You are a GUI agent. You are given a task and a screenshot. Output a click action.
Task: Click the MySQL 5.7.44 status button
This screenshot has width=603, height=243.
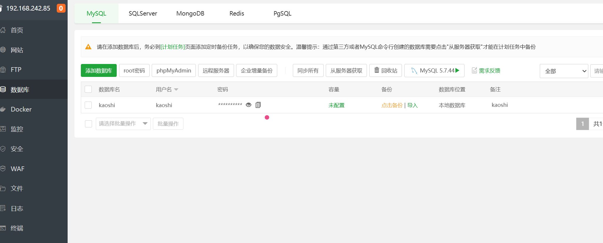pyautogui.click(x=434, y=71)
